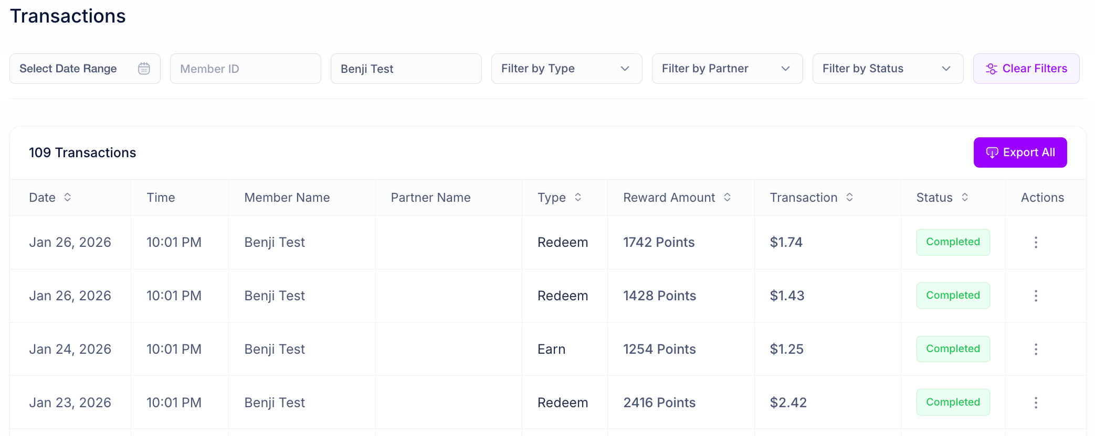Expand the Filter by Status dropdown
Viewport: 1095px width, 436px height.
(888, 69)
